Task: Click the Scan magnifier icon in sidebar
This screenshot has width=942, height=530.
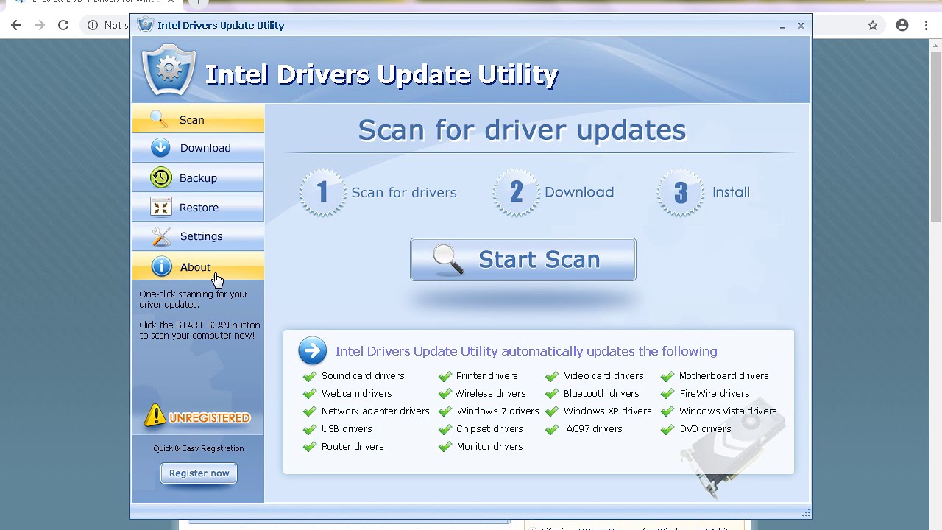Action: tap(159, 119)
